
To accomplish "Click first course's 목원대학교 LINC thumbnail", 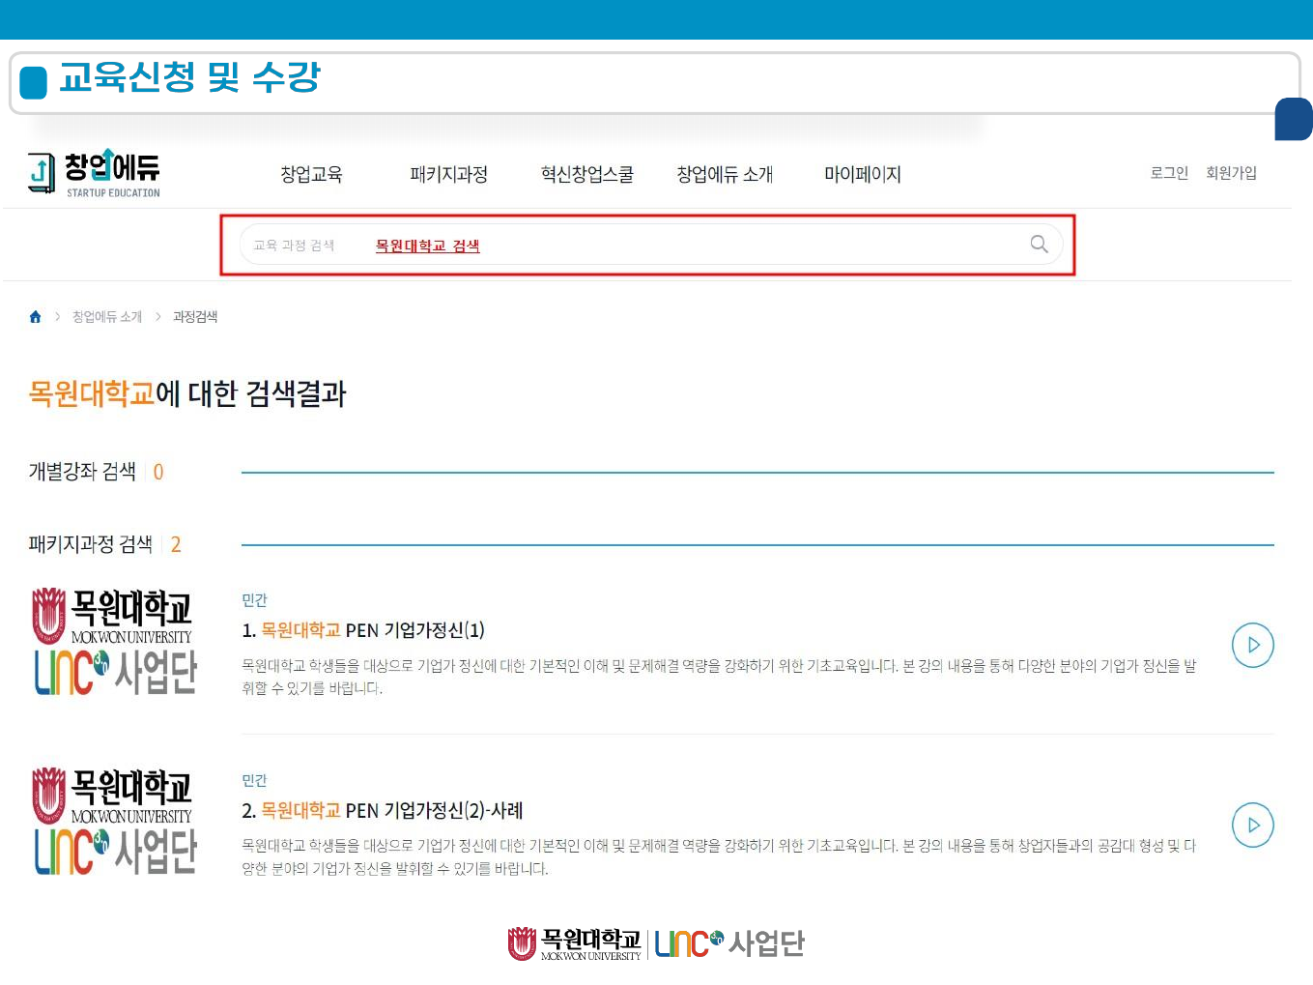I will pos(115,642).
